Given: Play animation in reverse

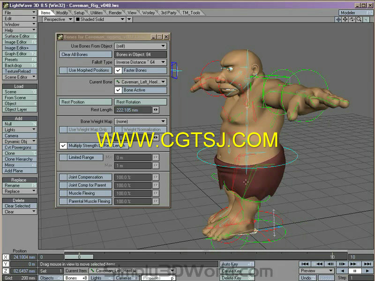Looking at the screenshot, I should [x=343, y=271].
